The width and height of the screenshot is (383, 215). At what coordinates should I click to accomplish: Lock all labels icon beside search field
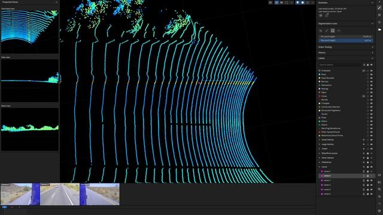pos(367,65)
